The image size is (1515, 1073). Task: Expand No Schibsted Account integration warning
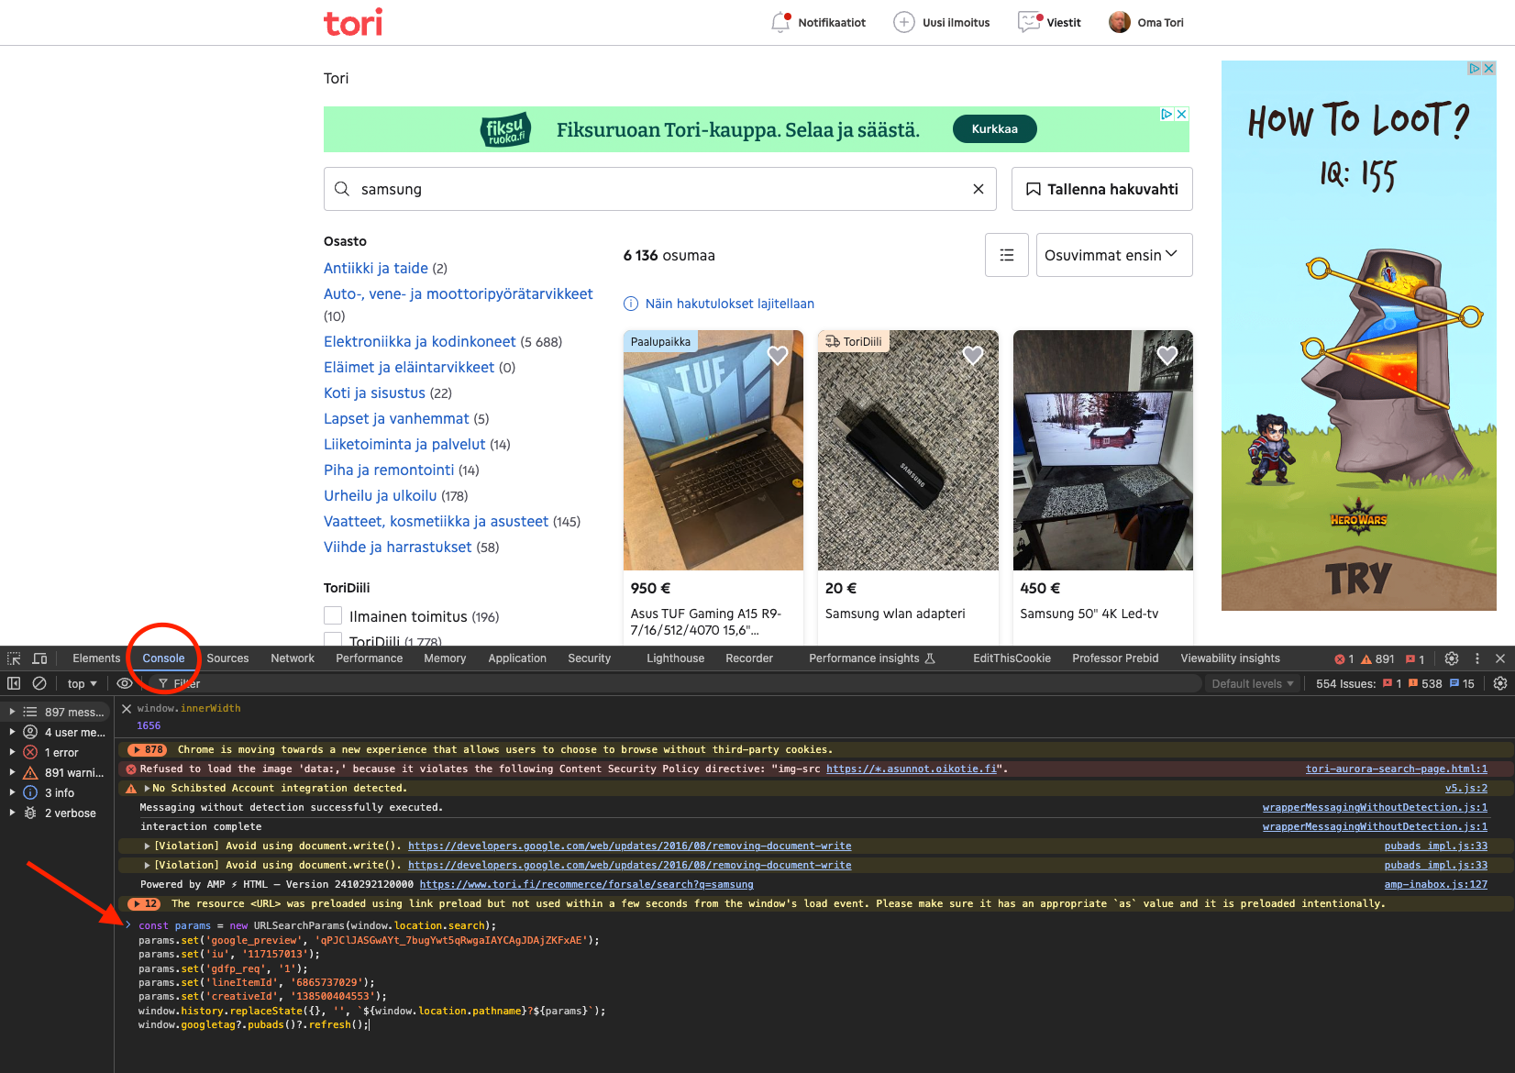pos(147,788)
